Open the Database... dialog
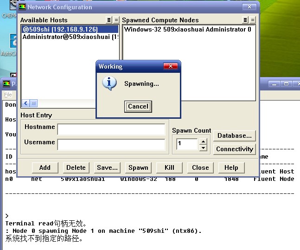Viewport: 300px width, 250px height. 235,135
